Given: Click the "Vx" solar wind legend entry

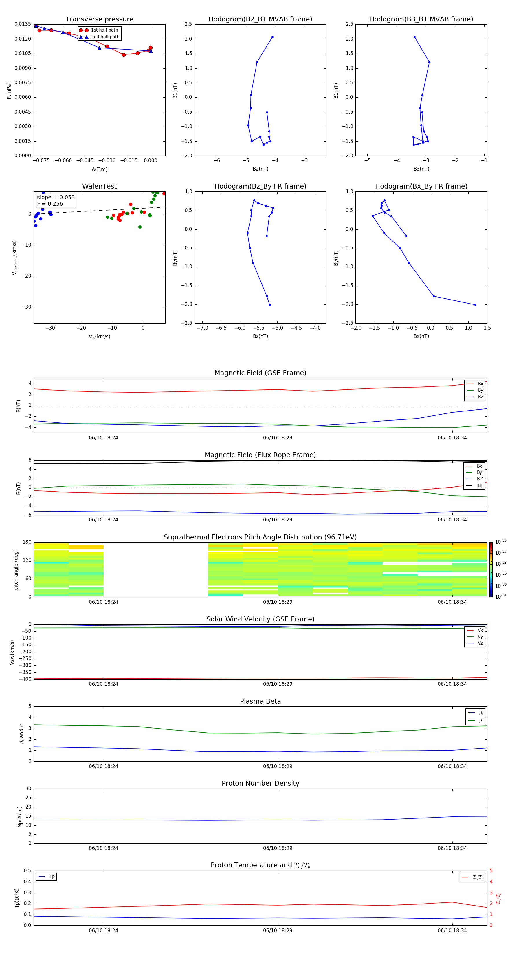Looking at the screenshot, I should tap(475, 631).
